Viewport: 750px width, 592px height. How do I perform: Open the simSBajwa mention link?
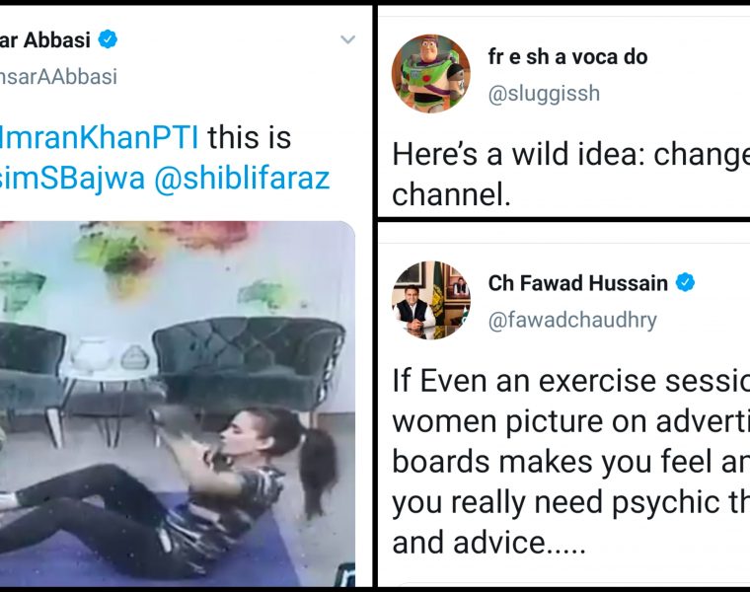pos(72,179)
